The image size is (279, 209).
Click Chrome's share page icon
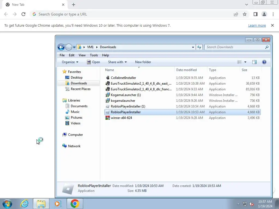236,14
